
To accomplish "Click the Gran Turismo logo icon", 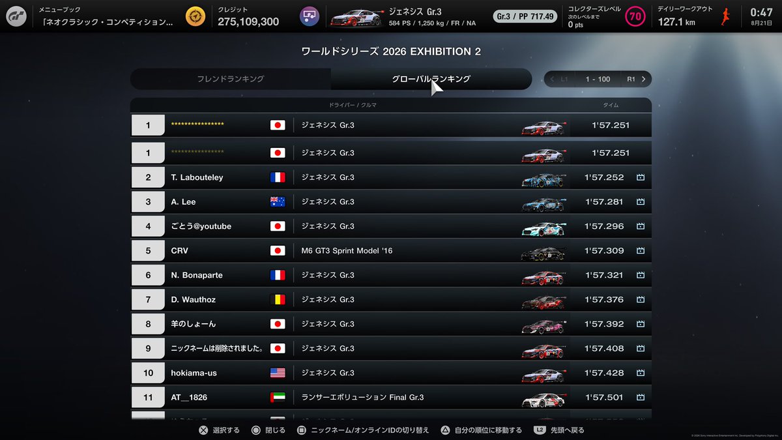I will pos(16,16).
